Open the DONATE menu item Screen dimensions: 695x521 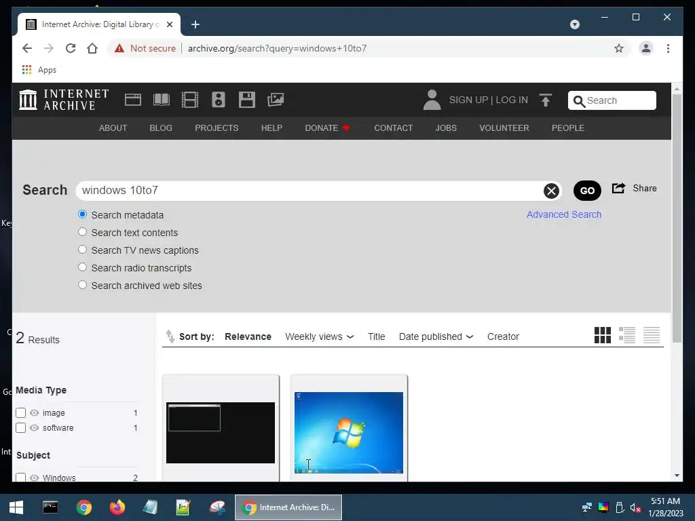coord(327,128)
